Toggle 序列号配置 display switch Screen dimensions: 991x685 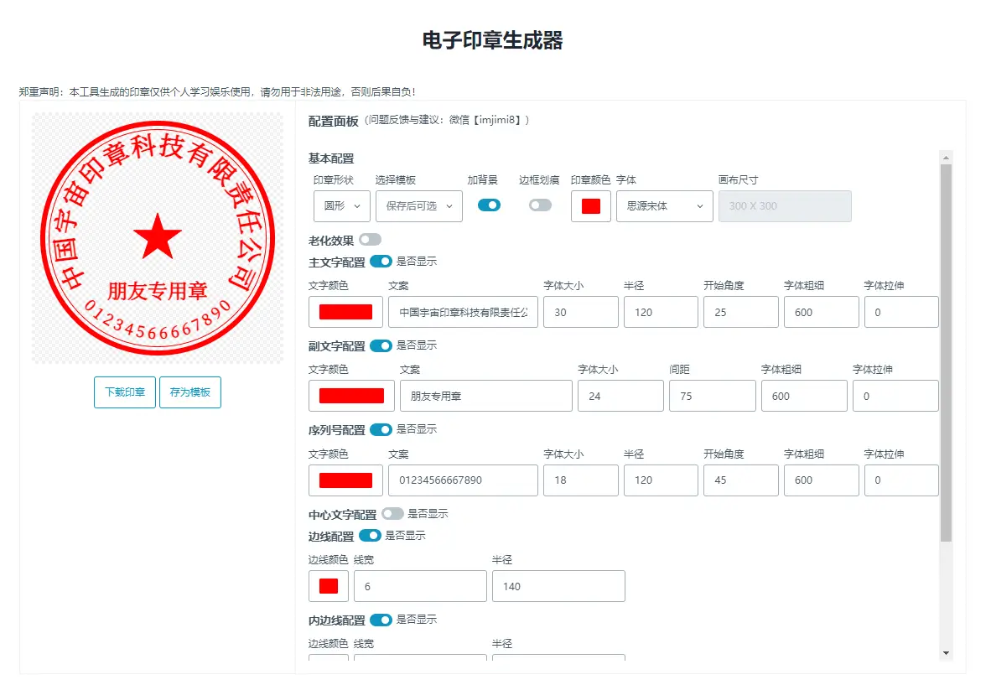click(381, 429)
